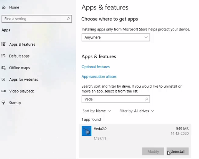This screenshot has width=199, height=159.
Task: Select the Veda2.0 app name
Action: click(100, 129)
